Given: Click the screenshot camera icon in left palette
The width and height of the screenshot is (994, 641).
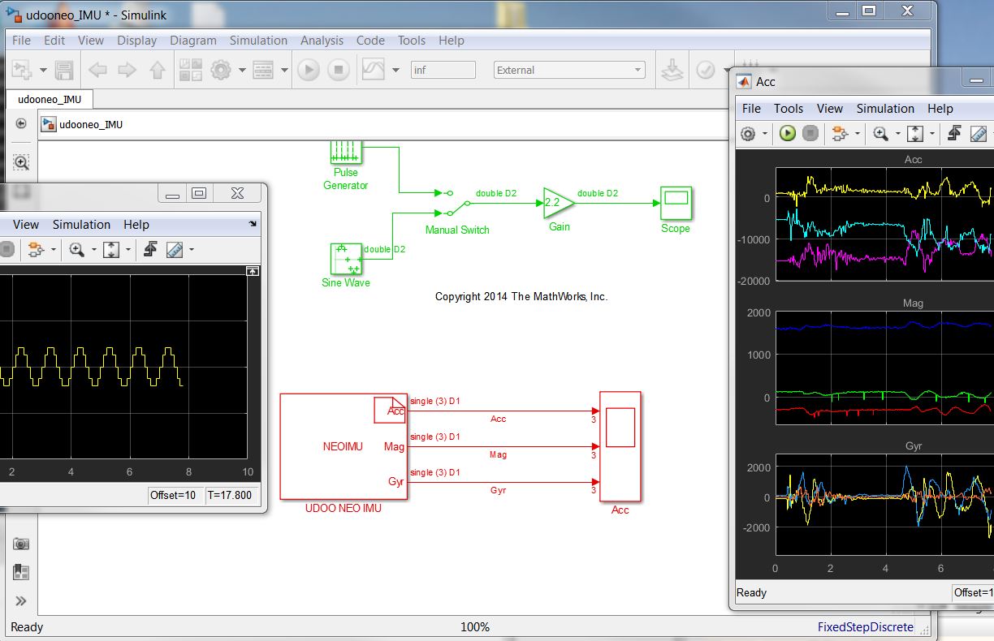Looking at the screenshot, I should coord(21,544).
